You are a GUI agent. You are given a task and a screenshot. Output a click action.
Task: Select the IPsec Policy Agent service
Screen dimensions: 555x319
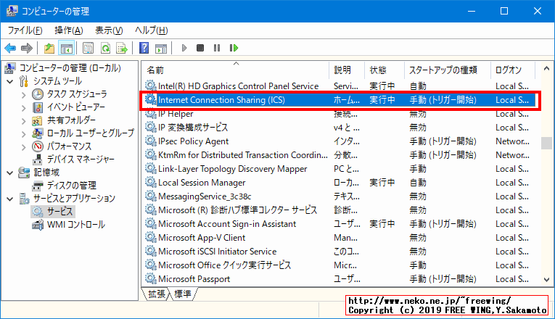tap(193, 141)
